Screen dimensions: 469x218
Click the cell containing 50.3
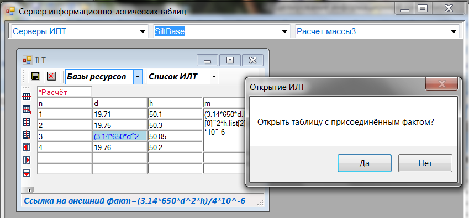pyautogui.click(x=175, y=125)
